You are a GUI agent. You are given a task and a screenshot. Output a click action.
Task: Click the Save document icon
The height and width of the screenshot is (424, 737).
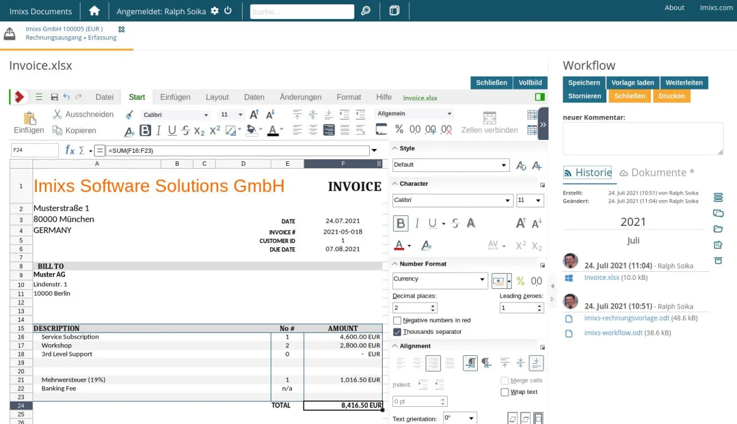click(54, 97)
